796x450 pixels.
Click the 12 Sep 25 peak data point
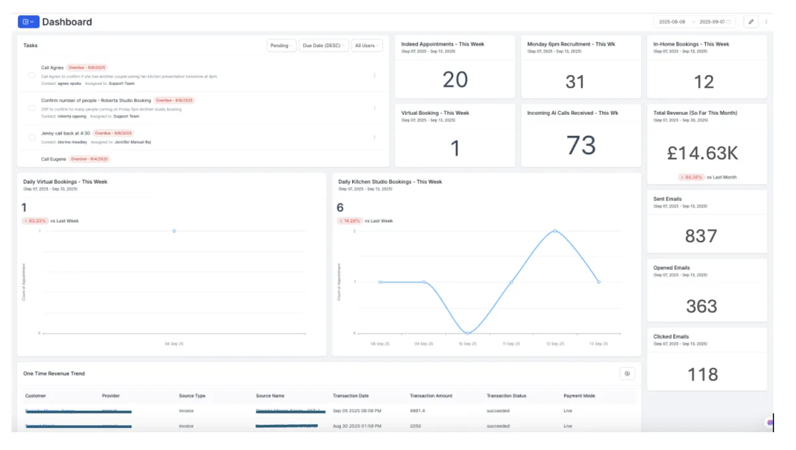(555, 231)
